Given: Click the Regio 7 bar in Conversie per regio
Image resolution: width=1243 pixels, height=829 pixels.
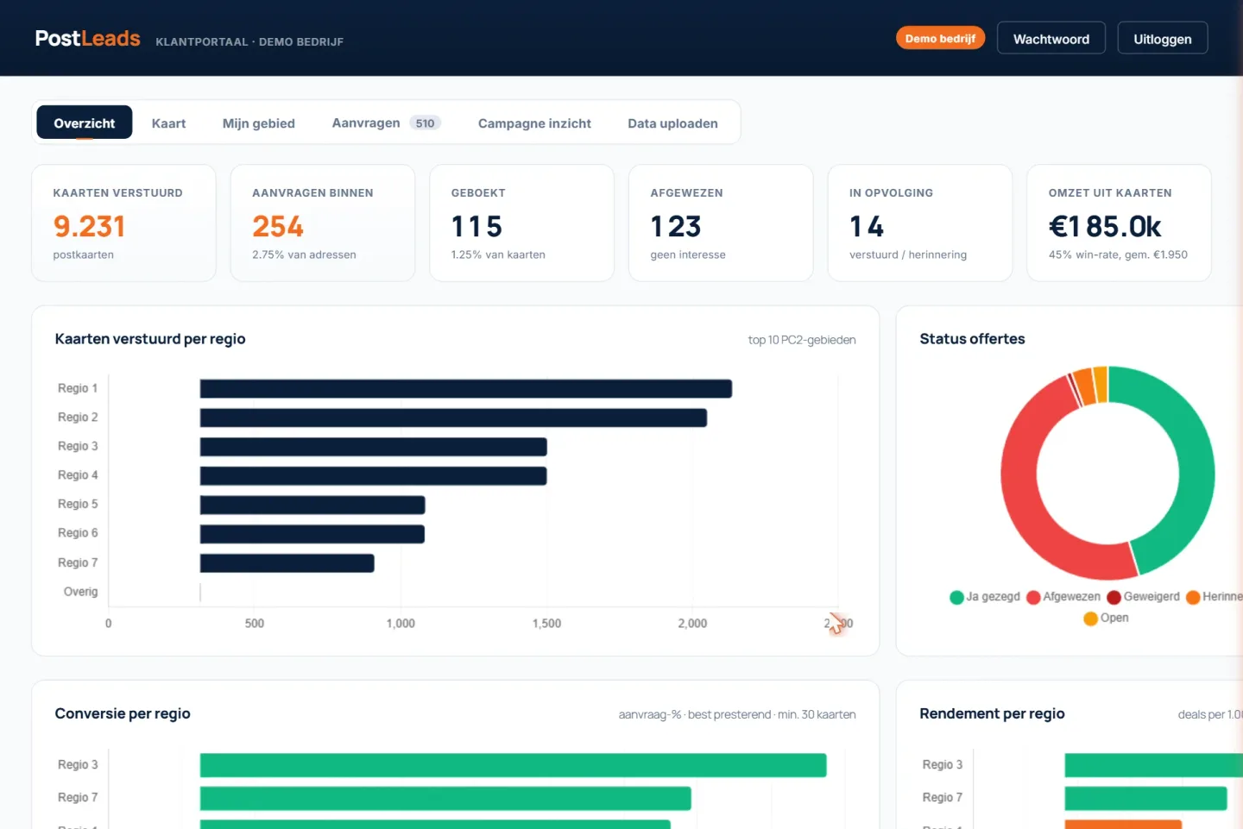Looking at the screenshot, I should click(445, 798).
